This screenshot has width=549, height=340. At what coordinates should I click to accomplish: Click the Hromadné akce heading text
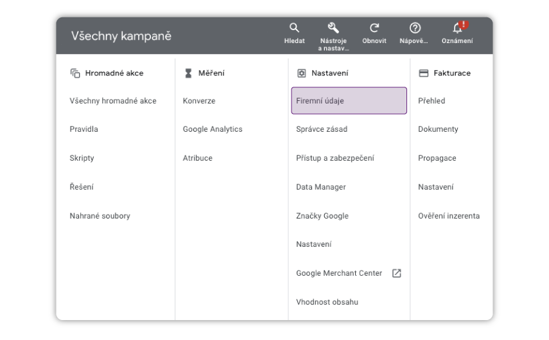pyautogui.click(x=114, y=73)
